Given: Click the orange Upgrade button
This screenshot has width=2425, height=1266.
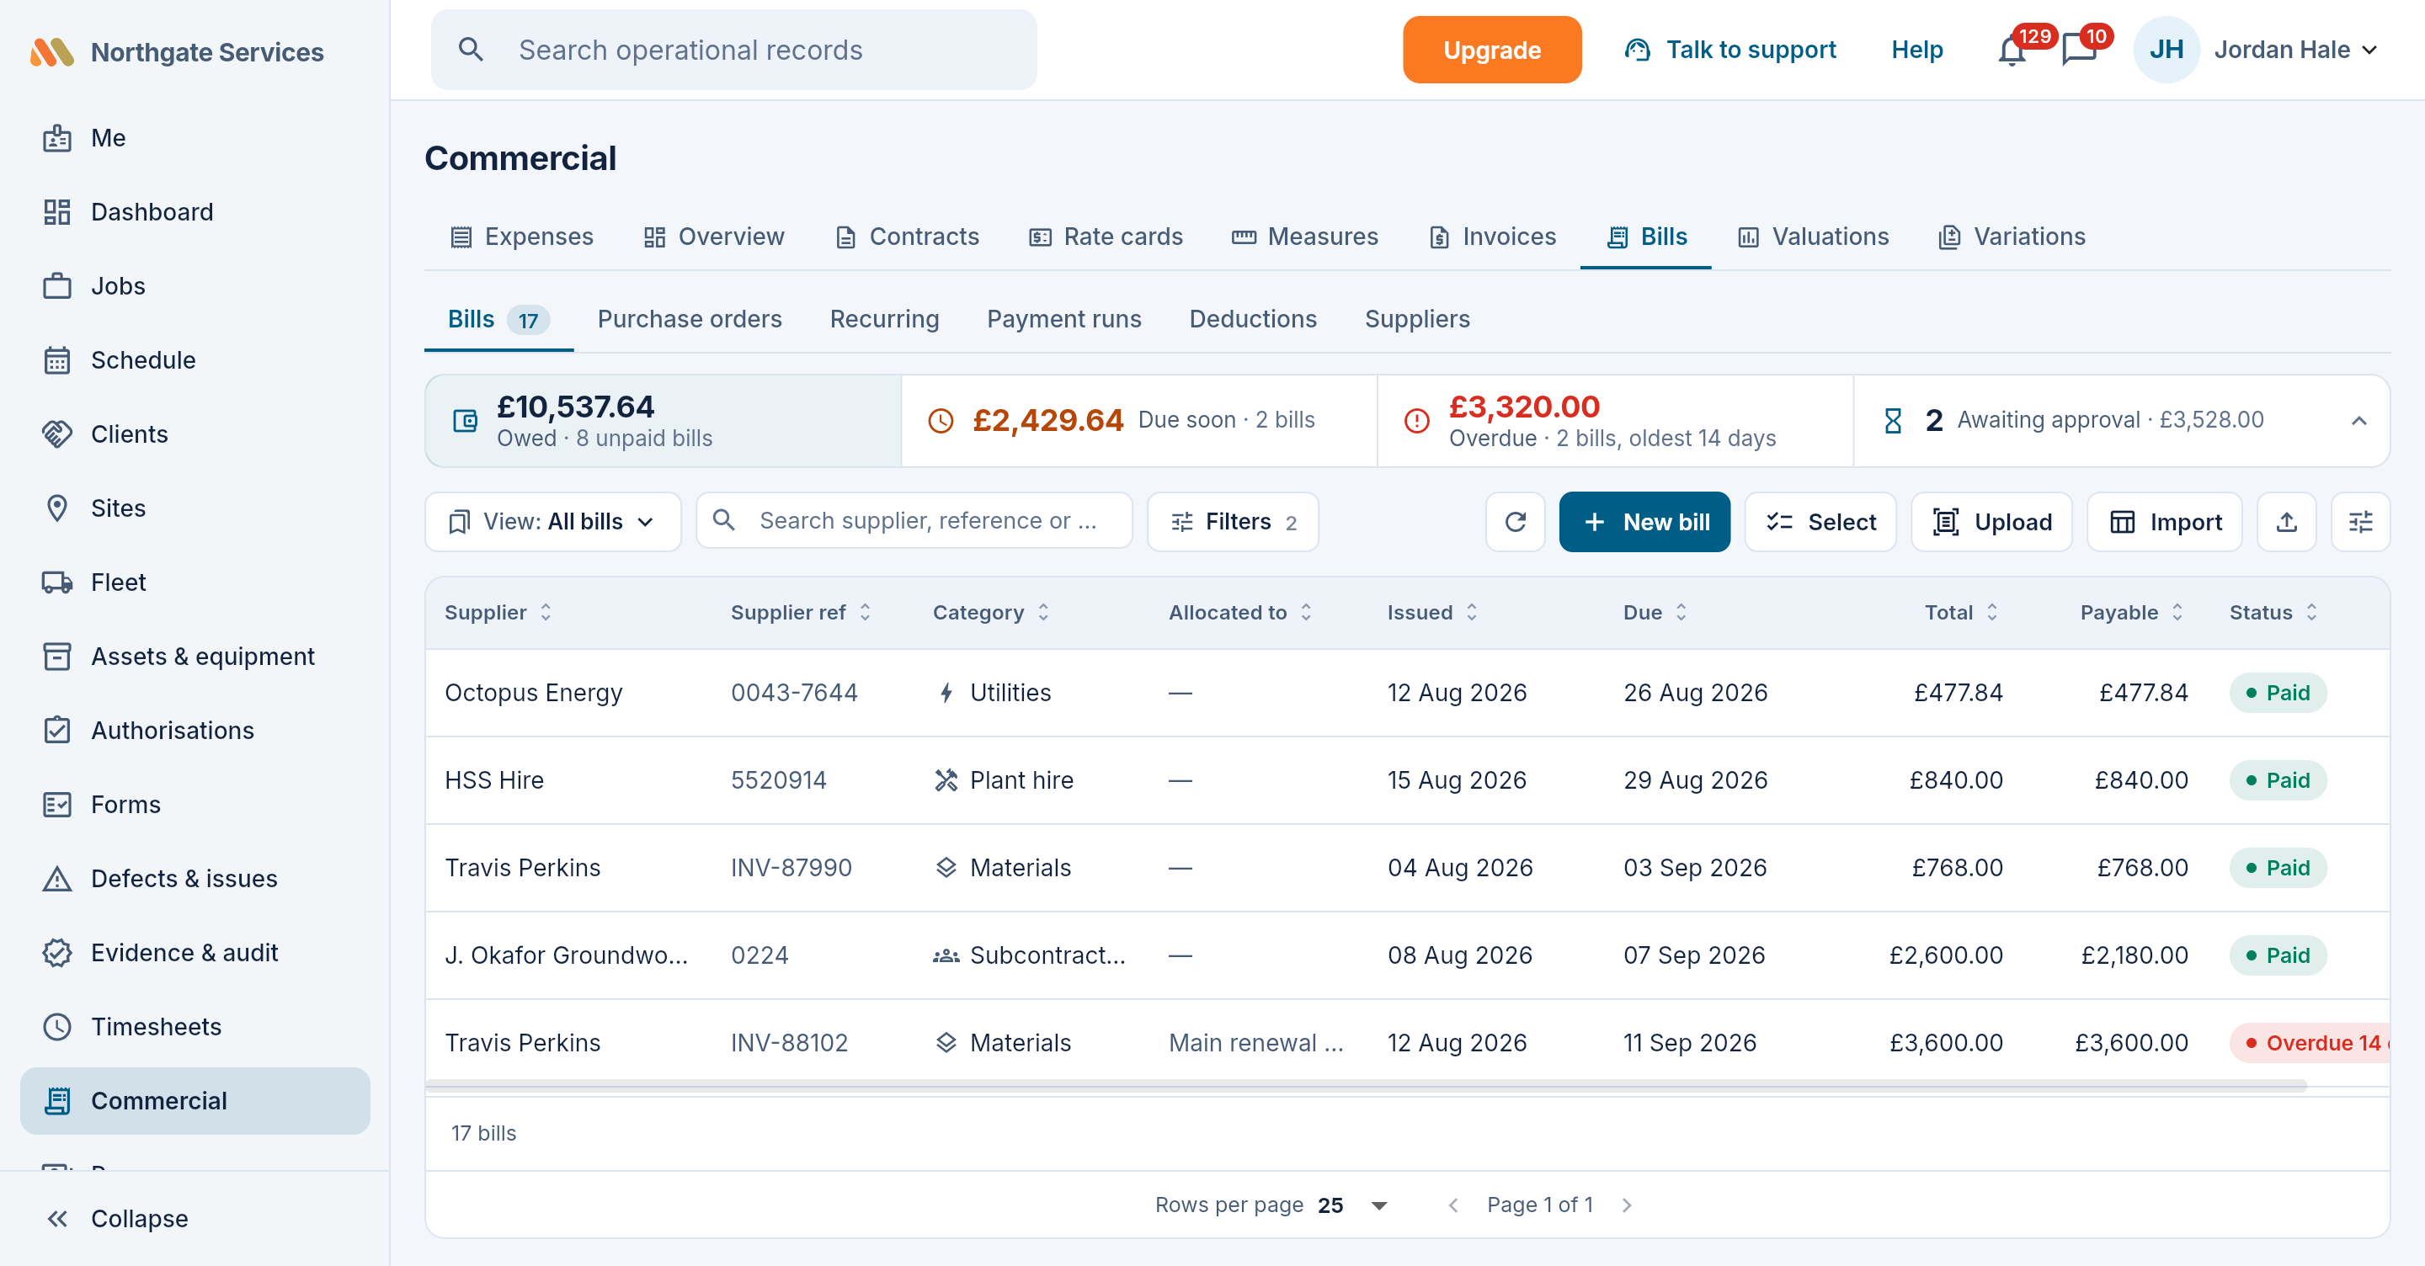Looking at the screenshot, I should click(1492, 50).
